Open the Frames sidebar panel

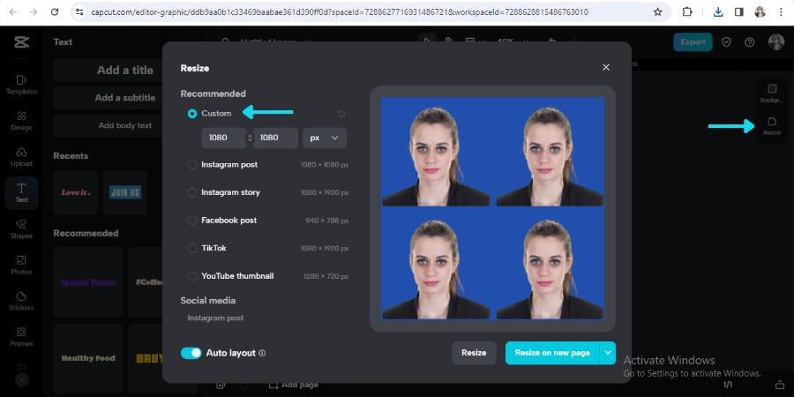(21, 337)
